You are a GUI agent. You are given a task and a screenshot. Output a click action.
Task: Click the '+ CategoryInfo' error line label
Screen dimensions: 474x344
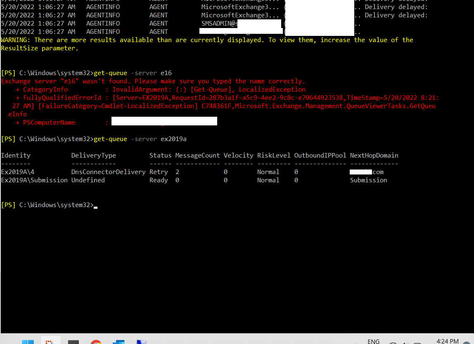[42, 90]
